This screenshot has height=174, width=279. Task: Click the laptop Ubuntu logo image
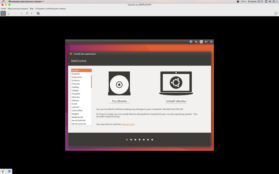coord(176,83)
